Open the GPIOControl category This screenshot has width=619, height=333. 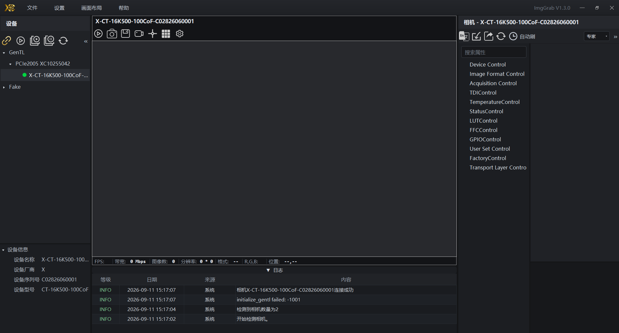(x=485, y=139)
